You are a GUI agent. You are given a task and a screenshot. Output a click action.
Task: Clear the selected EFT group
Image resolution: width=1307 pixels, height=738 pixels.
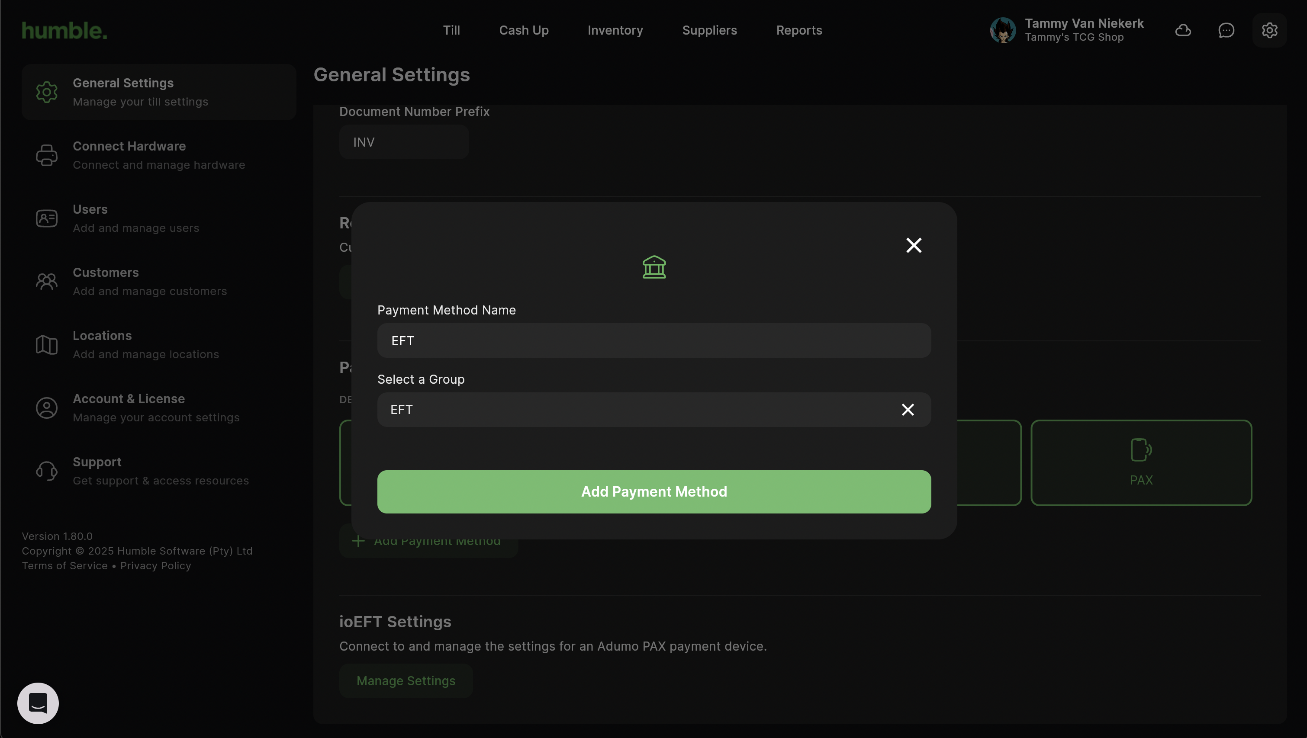[x=907, y=409]
